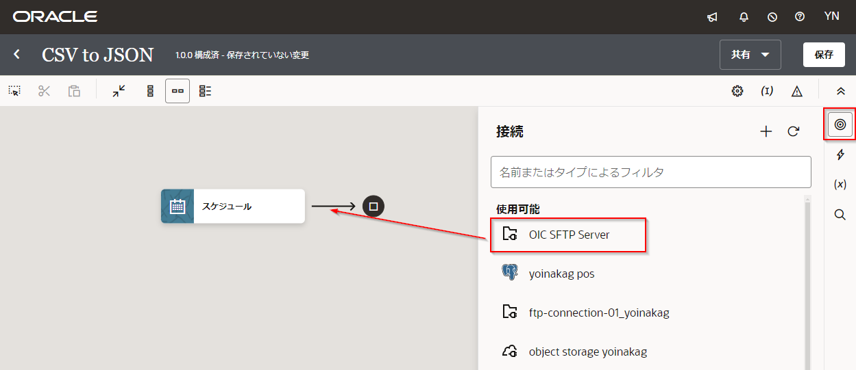Open integration settings gear
The image size is (856, 370).
click(x=737, y=91)
